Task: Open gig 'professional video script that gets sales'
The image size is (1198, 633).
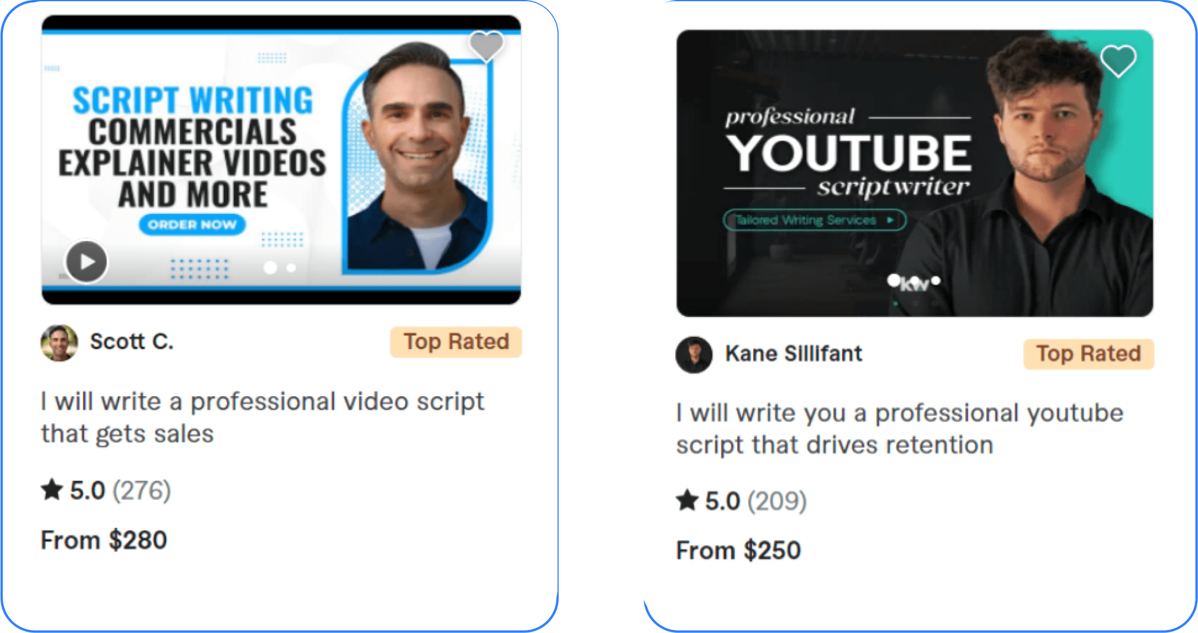Action: 263,418
